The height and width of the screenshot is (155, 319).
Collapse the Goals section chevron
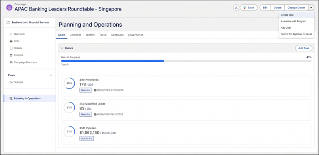coord(62,48)
